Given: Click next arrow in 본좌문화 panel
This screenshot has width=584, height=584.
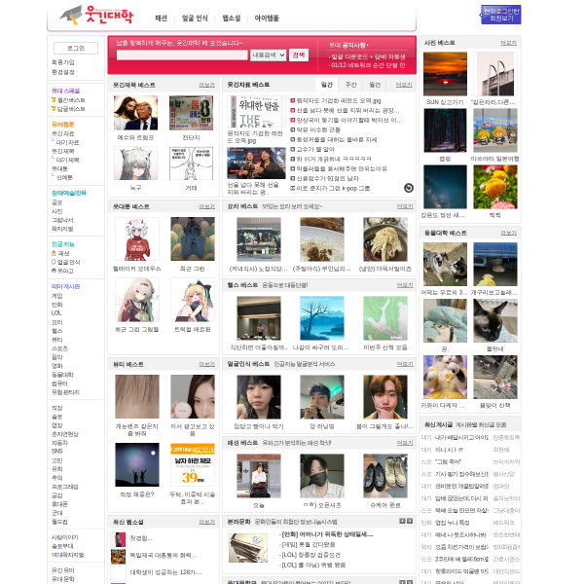Looking at the screenshot, I should pos(411,522).
